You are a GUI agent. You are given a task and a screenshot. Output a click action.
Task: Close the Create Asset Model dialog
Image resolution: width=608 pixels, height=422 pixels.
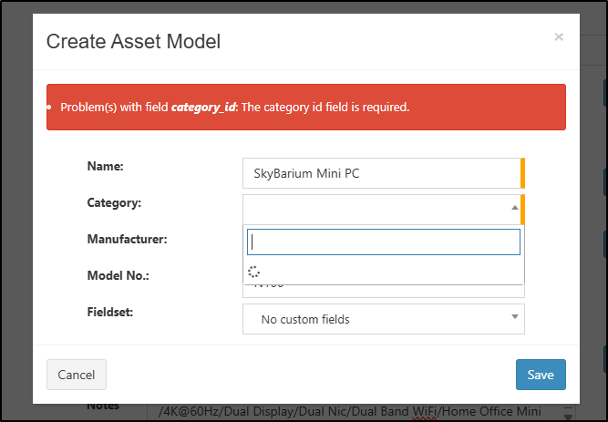coord(559,37)
